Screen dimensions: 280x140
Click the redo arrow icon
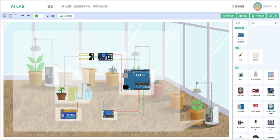click(28, 16)
